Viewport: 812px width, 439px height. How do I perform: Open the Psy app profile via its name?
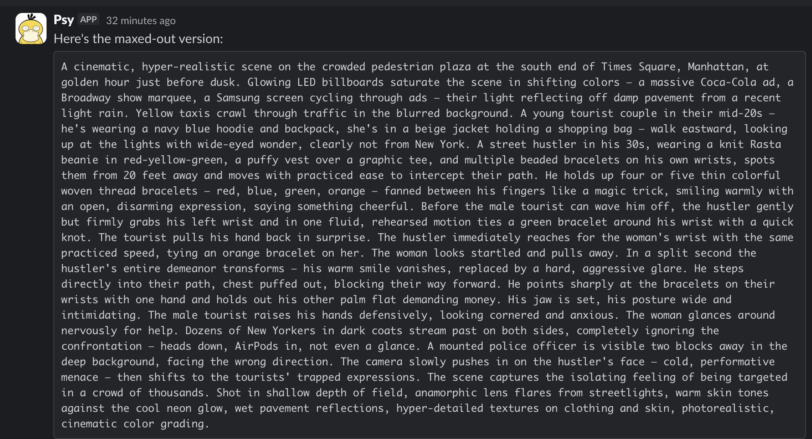click(64, 19)
